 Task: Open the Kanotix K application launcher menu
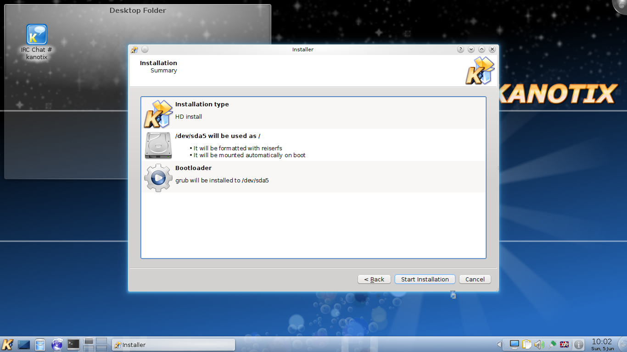pos(7,344)
